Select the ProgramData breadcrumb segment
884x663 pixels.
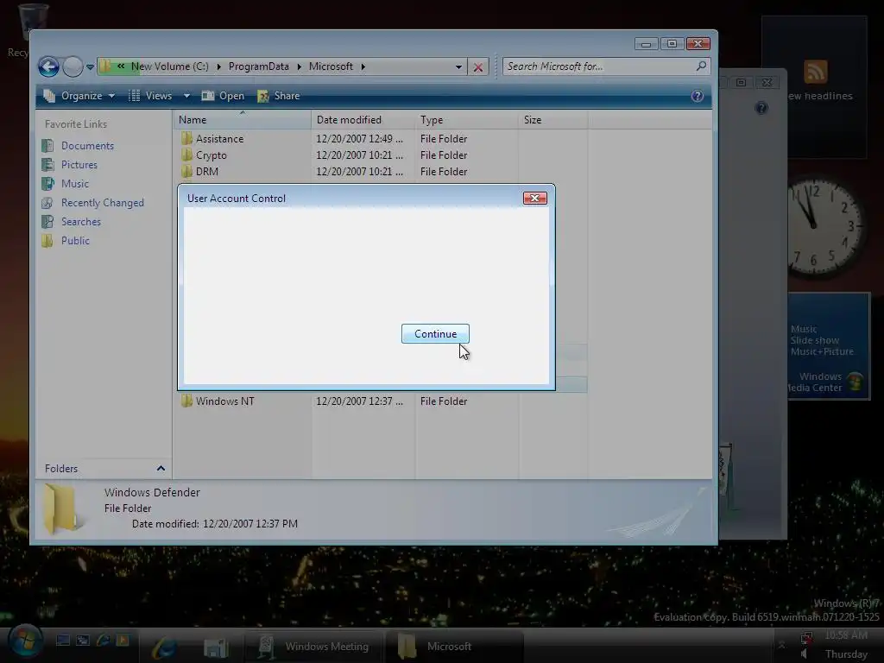coord(258,66)
